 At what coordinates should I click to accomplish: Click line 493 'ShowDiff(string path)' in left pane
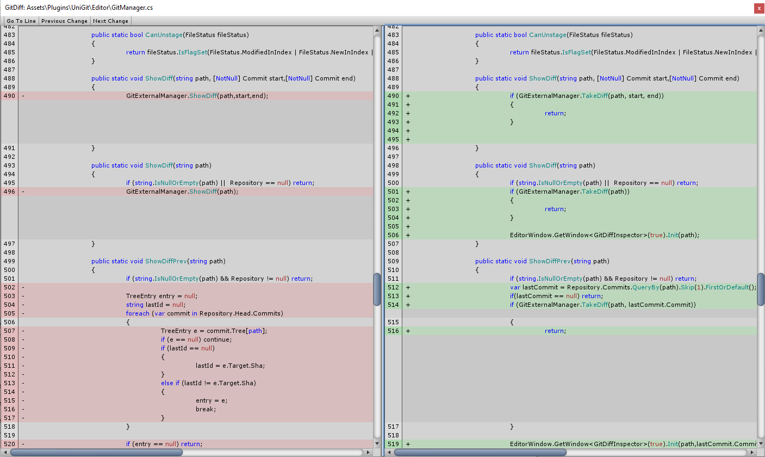tap(151, 165)
